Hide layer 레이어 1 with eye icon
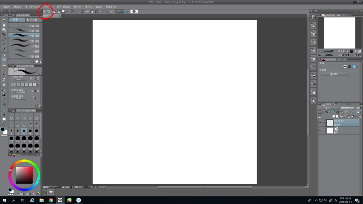This screenshot has height=204, width=363. [x=320, y=123]
